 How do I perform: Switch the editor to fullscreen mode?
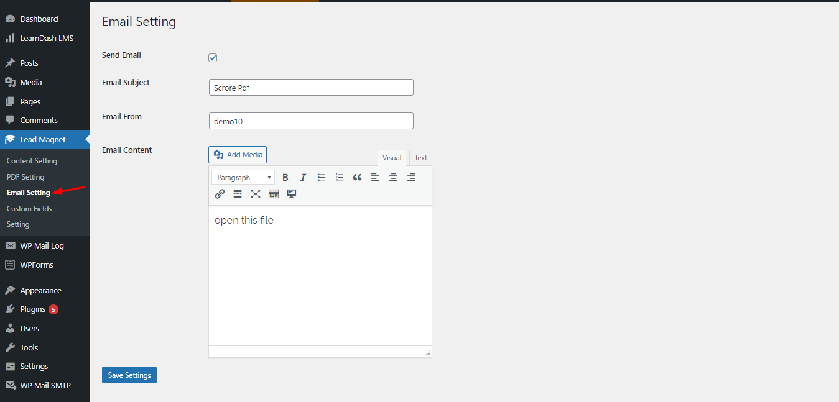point(256,194)
